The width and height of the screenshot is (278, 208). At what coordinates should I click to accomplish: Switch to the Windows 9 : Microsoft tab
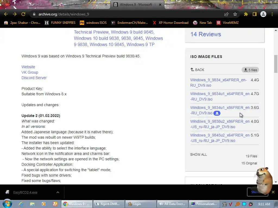137,4
